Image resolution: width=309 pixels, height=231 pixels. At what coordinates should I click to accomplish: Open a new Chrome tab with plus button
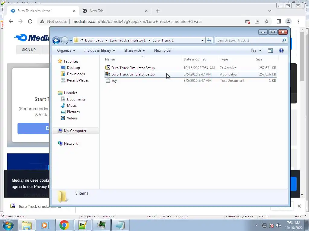158,11
